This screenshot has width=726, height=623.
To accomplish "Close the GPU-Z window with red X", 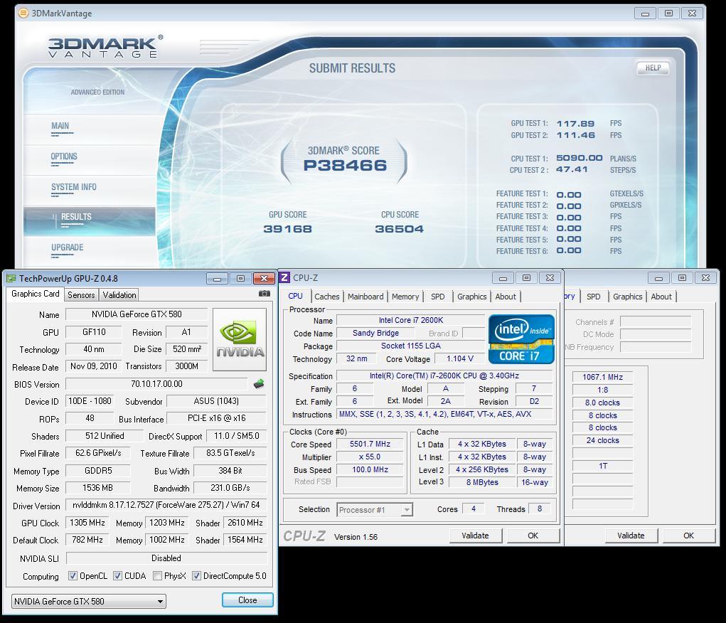I will [x=264, y=278].
